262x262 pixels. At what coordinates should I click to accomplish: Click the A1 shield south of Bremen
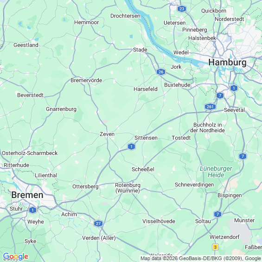(32, 210)
